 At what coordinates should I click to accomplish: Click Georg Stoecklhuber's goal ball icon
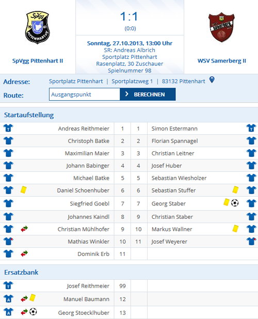click(x=33, y=311)
